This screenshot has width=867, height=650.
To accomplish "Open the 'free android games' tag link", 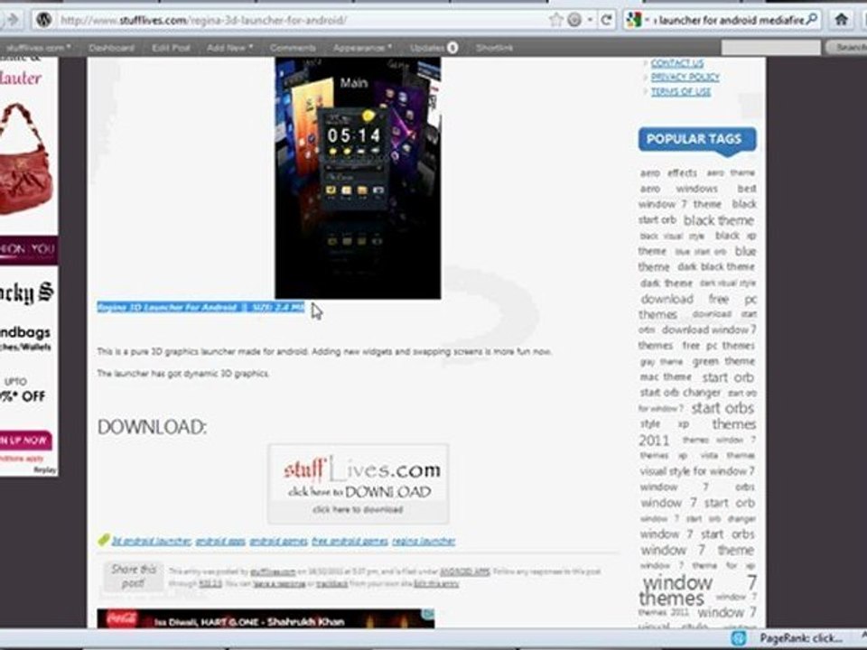I will 350,541.
